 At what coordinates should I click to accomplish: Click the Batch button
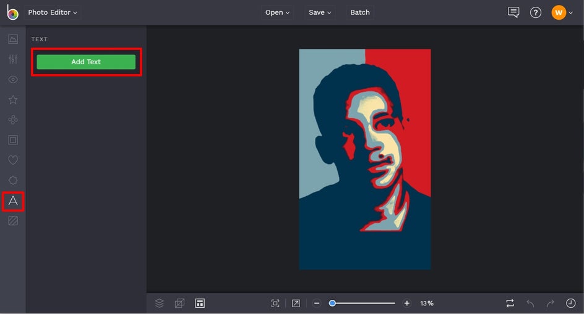360,12
